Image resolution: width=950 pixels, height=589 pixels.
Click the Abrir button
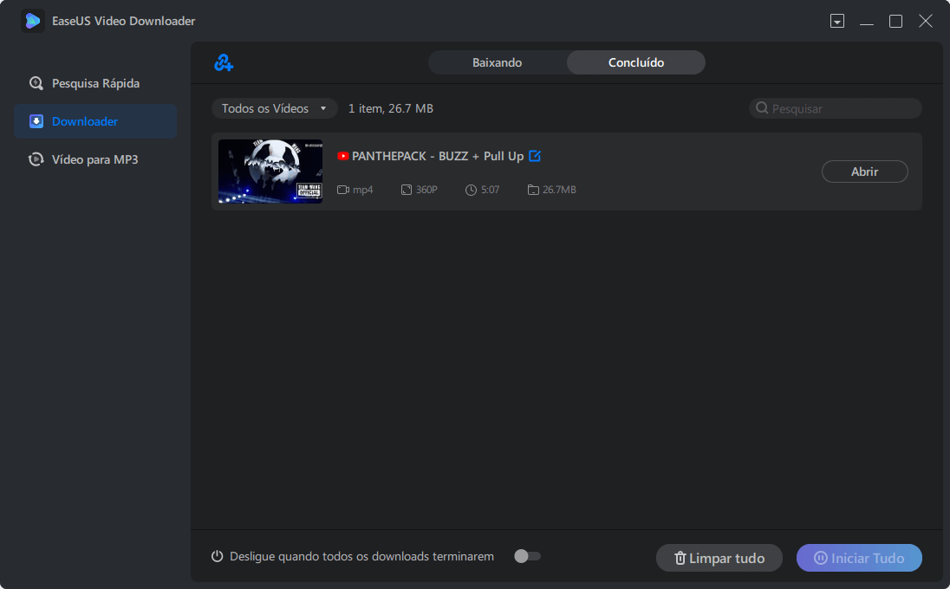(864, 172)
